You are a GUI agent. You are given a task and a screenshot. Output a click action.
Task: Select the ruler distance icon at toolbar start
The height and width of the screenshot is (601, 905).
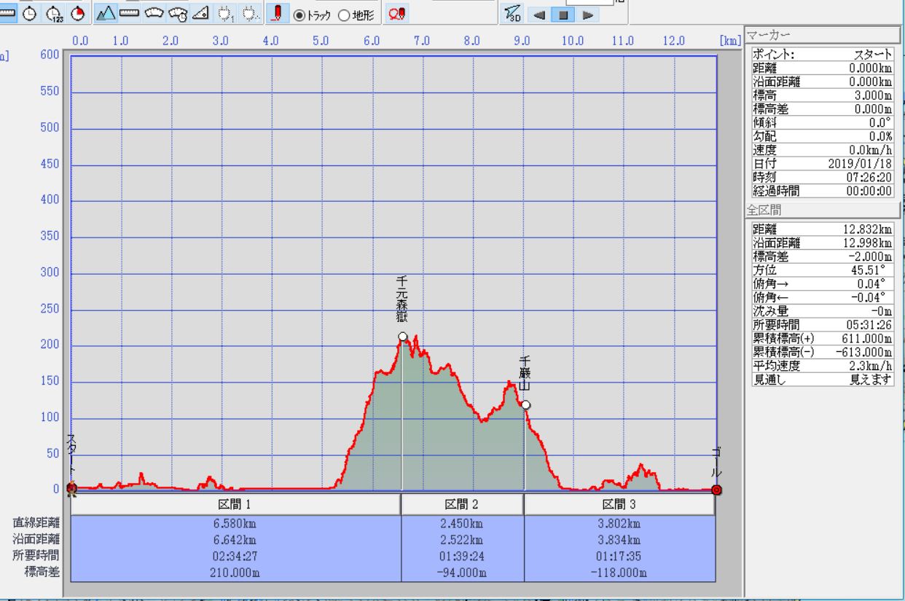[x=9, y=13]
